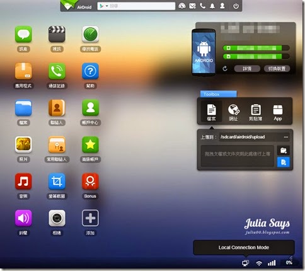The image size is (305, 271).
Task: Open the Play Store search dropdown
Action: coord(103,6)
